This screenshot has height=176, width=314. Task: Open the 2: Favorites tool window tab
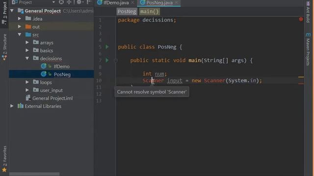tap(4, 159)
